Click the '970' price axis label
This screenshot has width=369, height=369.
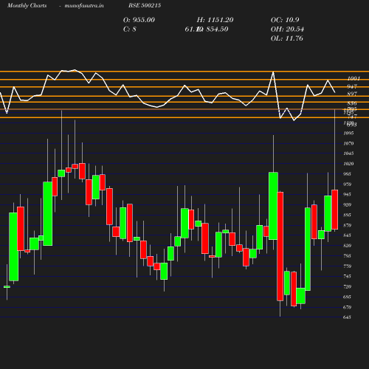(x=347, y=184)
